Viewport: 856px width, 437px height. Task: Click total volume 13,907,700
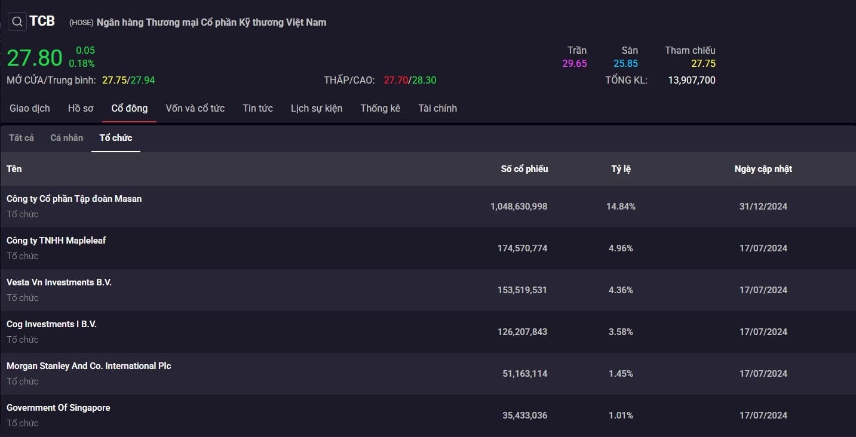click(692, 81)
